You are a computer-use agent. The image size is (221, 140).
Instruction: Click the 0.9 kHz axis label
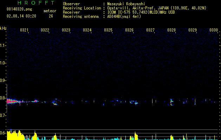[x=3, y=80]
